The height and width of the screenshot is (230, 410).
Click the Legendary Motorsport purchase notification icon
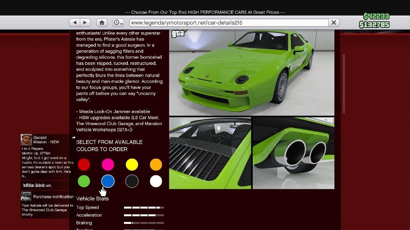click(x=26, y=196)
